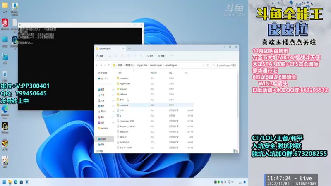Click the updateProgram search box
This screenshot has width=331, height=186.
[x=225, y=65]
